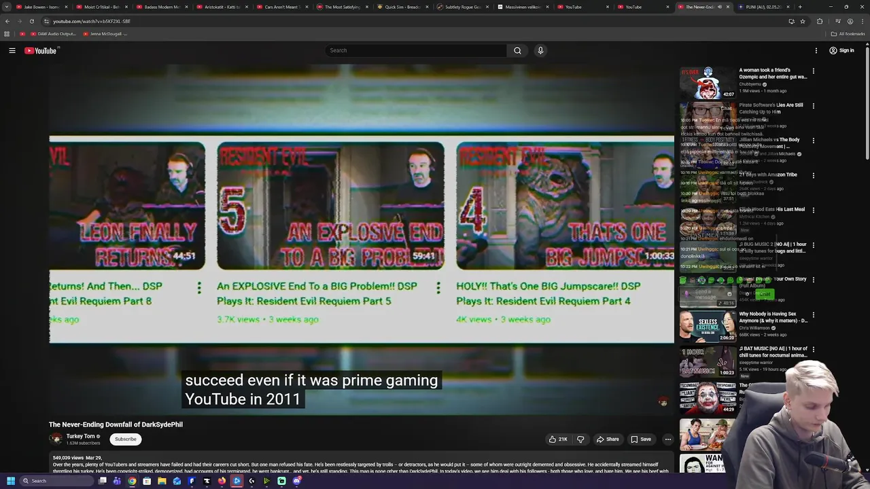Install app icon in address bar
Image resolution: width=870 pixels, height=489 pixels.
[x=791, y=21]
